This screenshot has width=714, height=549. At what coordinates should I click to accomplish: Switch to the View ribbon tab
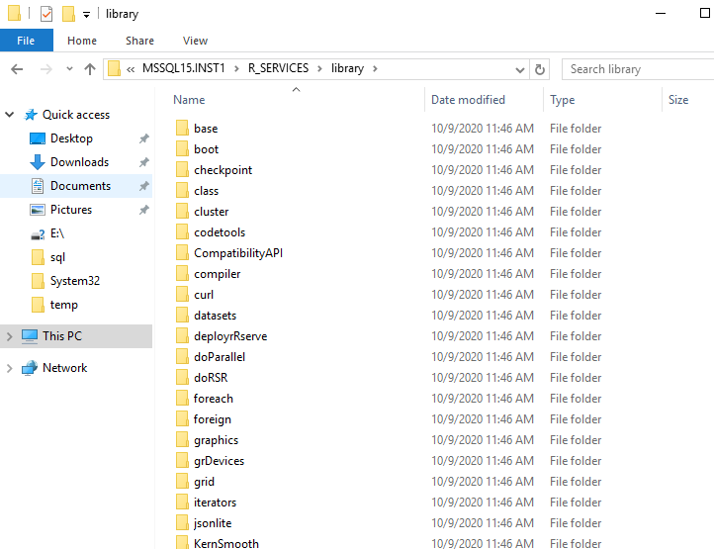point(196,41)
